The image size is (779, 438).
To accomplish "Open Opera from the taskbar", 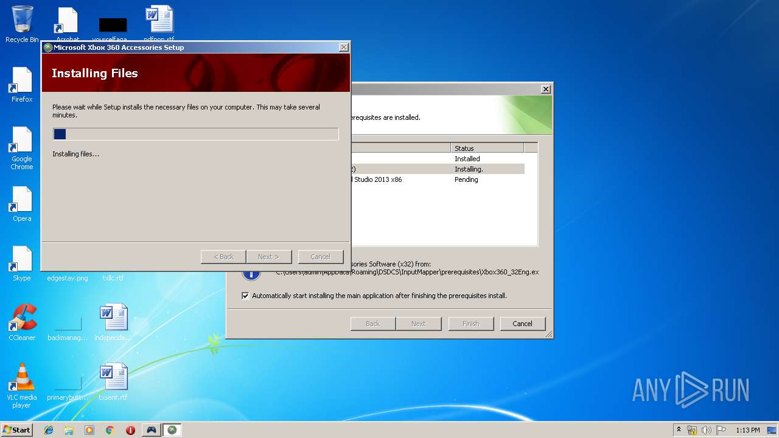I will pos(130,430).
